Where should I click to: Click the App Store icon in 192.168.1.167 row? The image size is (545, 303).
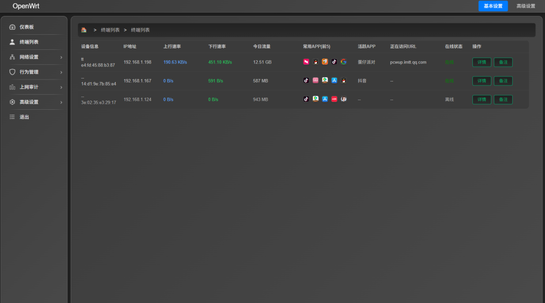tap(335, 81)
